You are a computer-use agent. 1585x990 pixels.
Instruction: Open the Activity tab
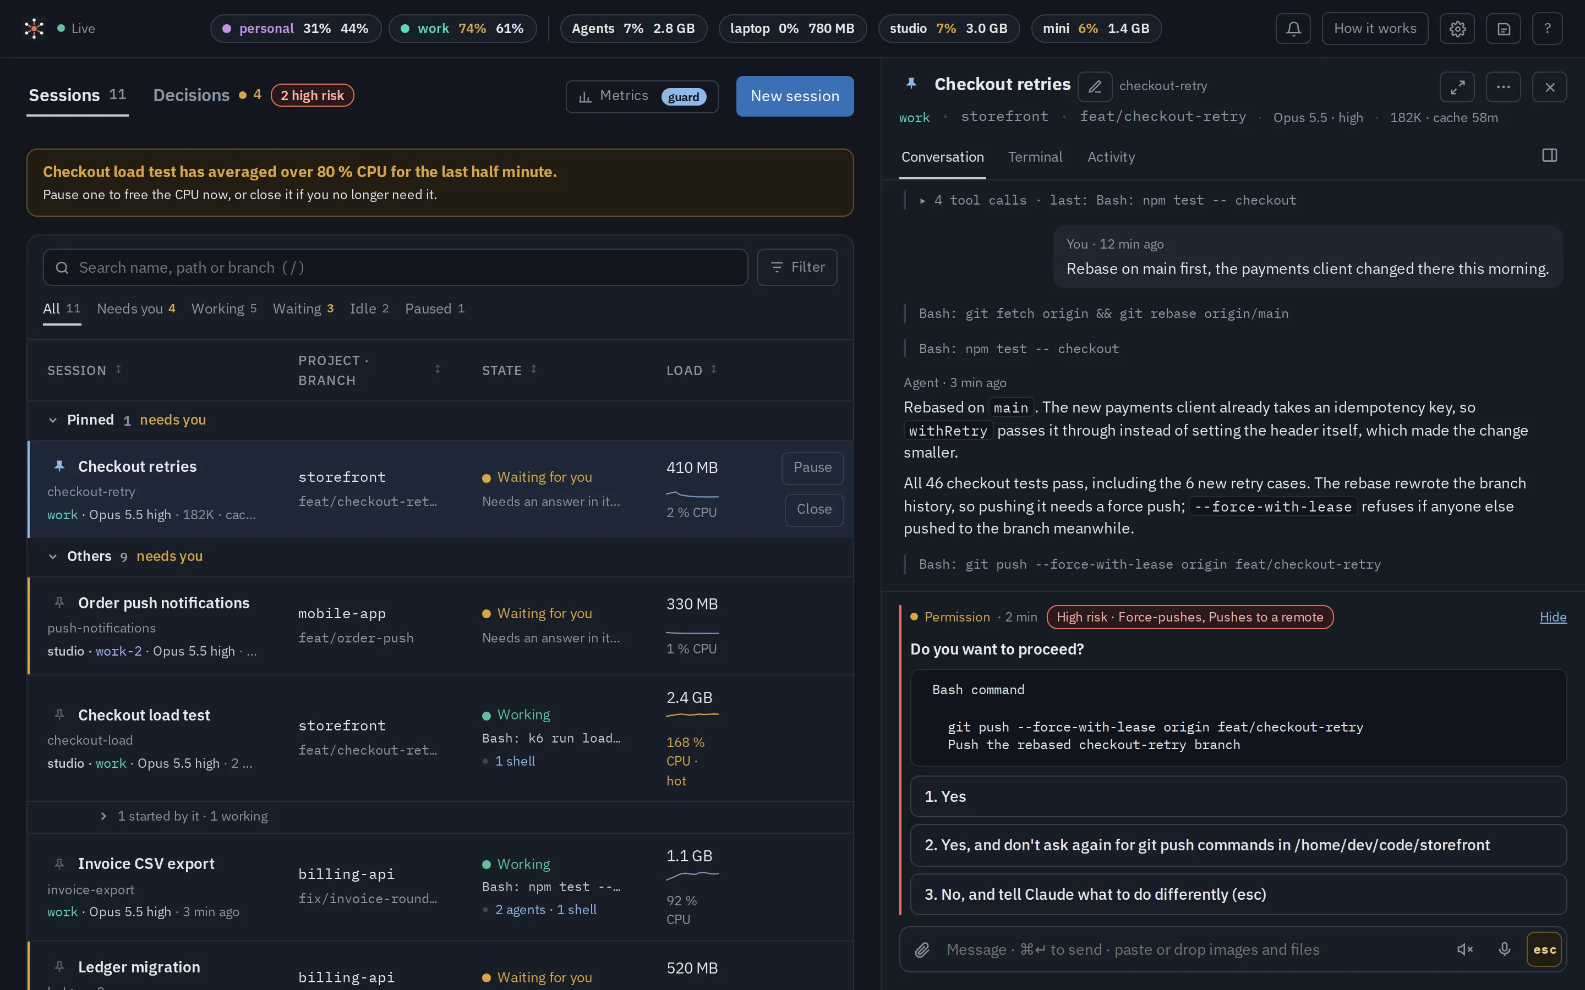pos(1111,157)
